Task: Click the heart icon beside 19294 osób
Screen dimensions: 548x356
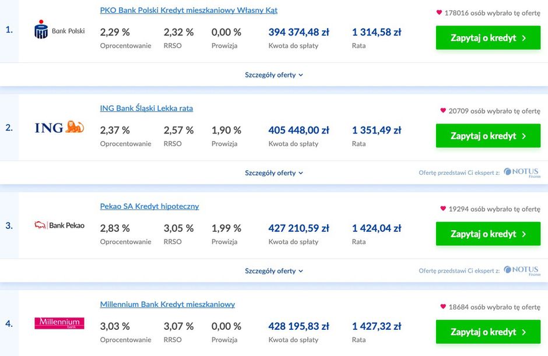Action: coord(443,209)
